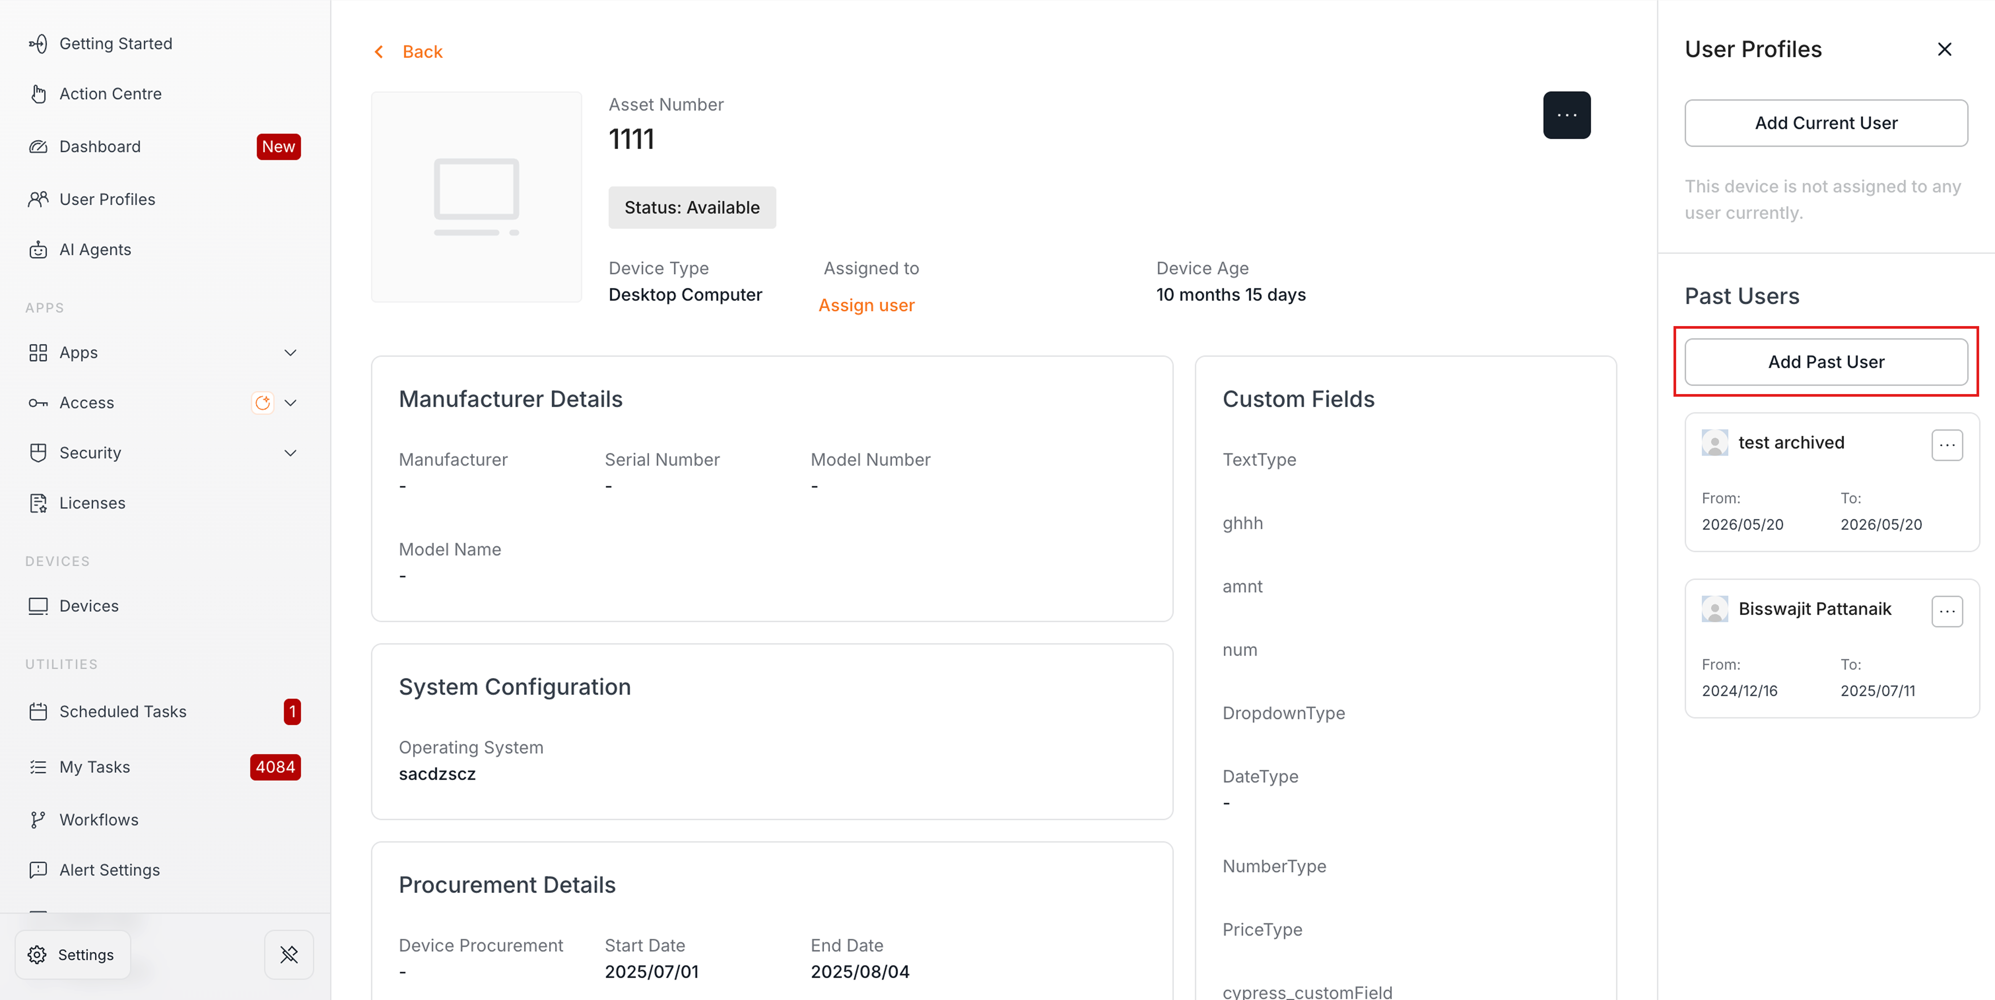Click the 4084 count badge on My Tasks
This screenshot has width=1995, height=1000.
275,767
